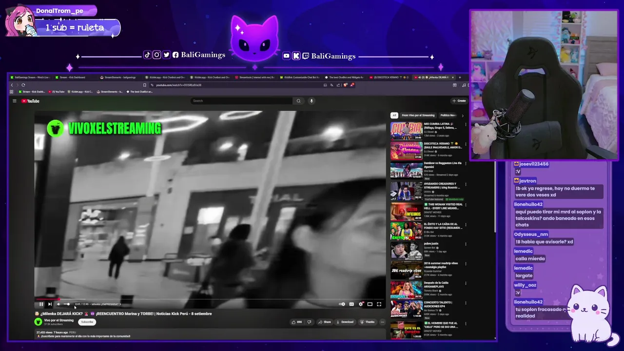
Task: Share the video
Action: click(325, 322)
